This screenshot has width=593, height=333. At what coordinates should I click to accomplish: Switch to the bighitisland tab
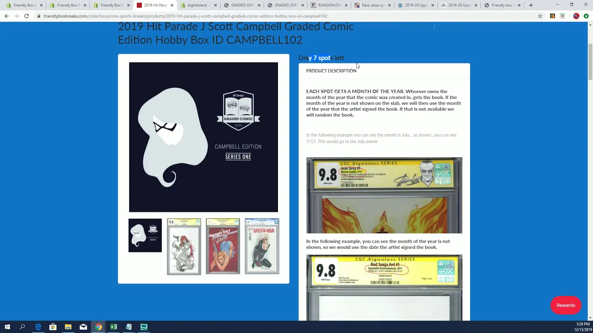[199, 5]
